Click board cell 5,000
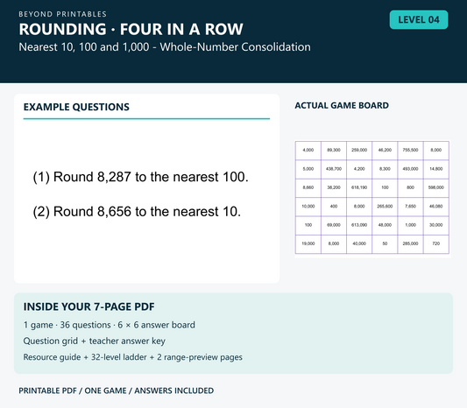The height and width of the screenshot is (408, 467). 308,169
